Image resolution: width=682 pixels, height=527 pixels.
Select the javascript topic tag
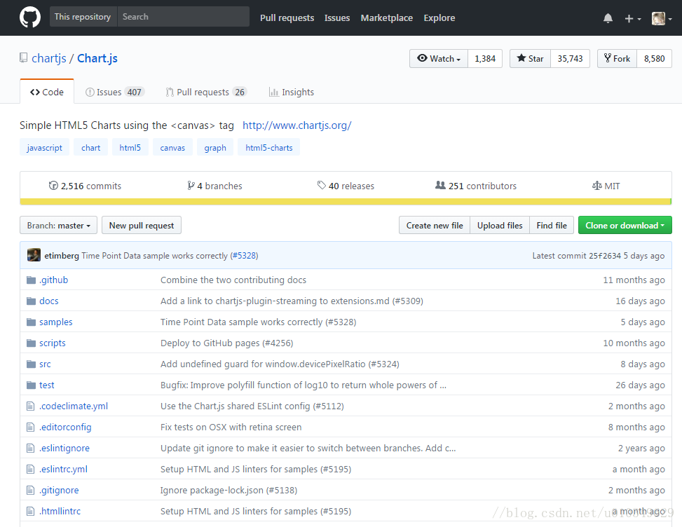click(x=44, y=147)
